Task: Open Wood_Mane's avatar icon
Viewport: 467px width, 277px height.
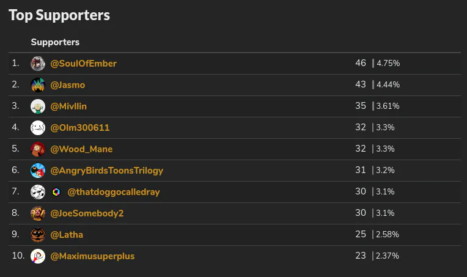Action: pyautogui.click(x=38, y=149)
